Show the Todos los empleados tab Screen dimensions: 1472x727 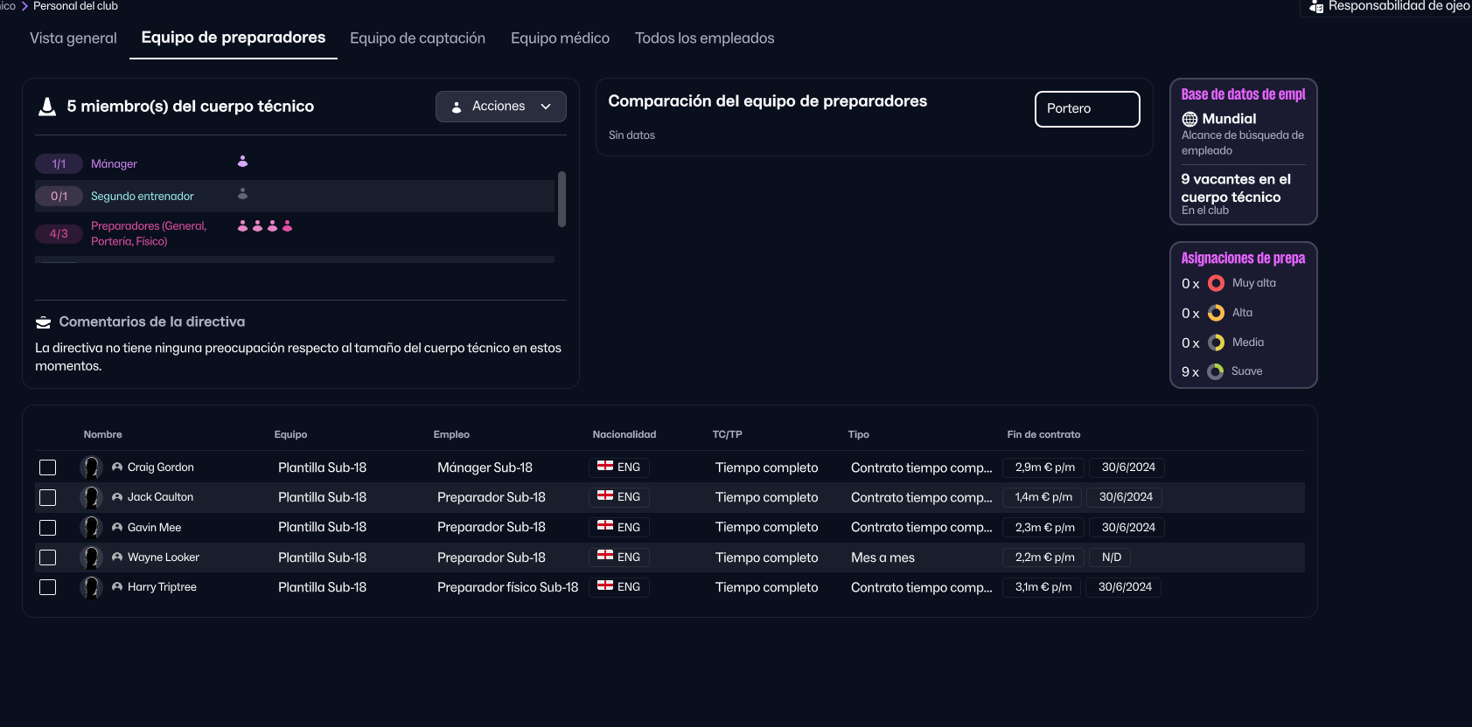[705, 38]
